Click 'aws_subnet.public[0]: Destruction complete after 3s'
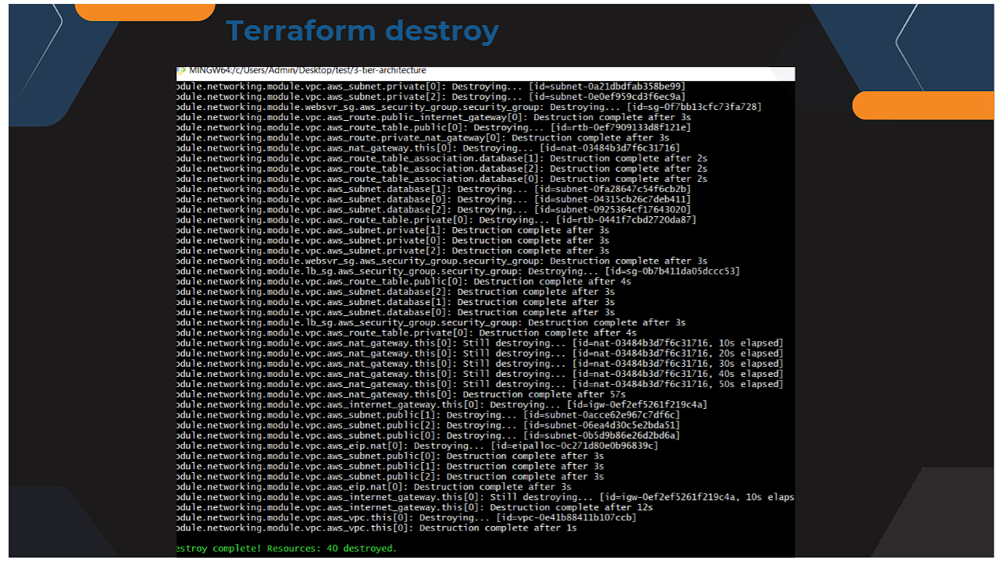This screenshot has height=565, width=1001. tap(390, 456)
